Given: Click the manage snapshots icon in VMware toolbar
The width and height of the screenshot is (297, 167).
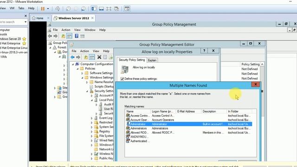Looking at the screenshot, I should pos(83,9).
